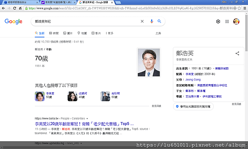Screen dimensions: 248x149
Task: Open a new browser tab
Action: (x=118, y=2)
